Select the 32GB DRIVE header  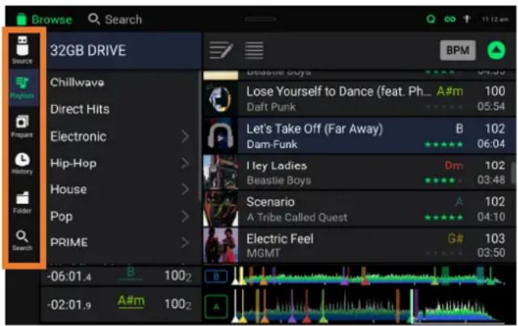[x=124, y=51]
